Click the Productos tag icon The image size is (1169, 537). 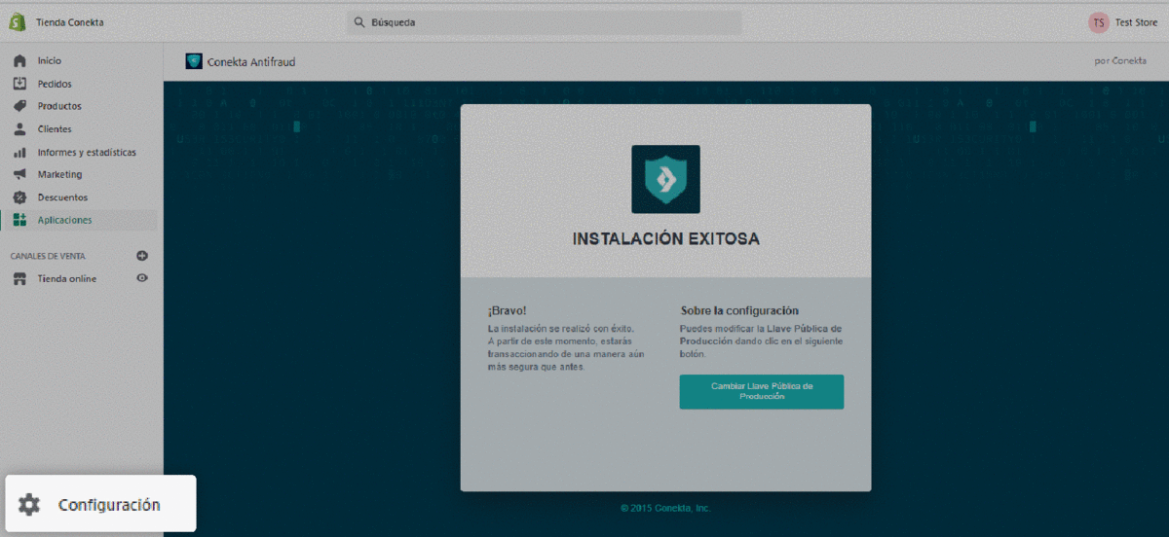(19, 106)
